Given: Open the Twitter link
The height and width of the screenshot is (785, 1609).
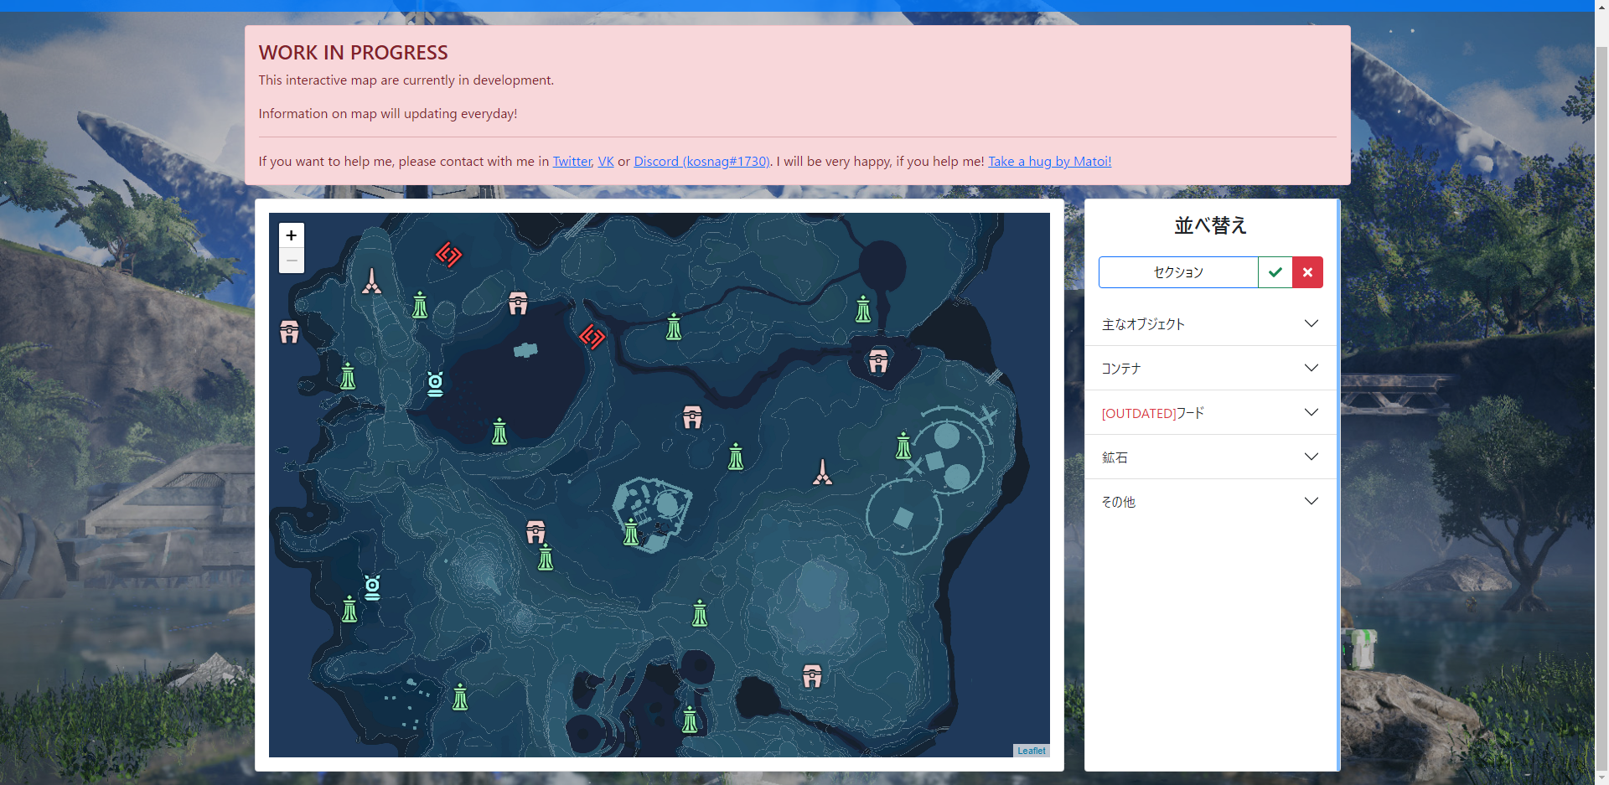Looking at the screenshot, I should pos(572,161).
